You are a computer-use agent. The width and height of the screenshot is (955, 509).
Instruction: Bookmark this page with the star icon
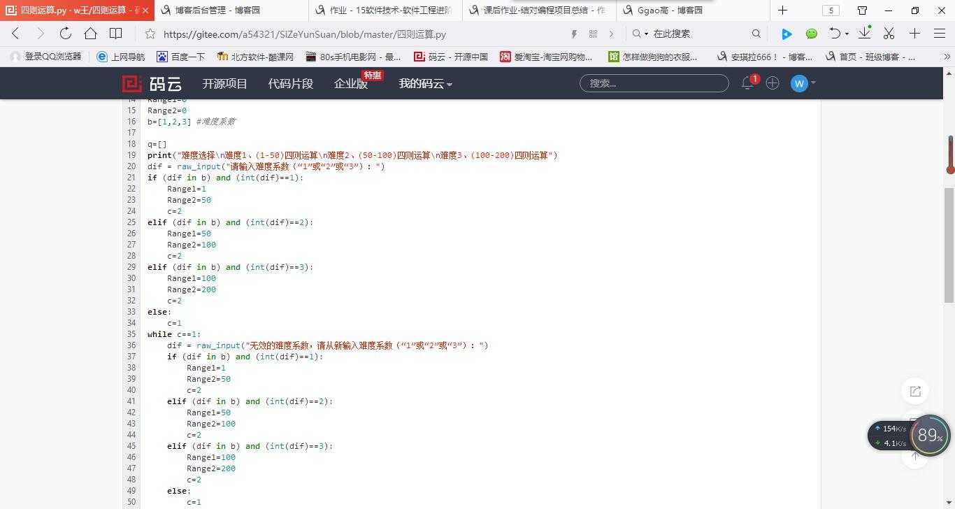tap(150, 34)
